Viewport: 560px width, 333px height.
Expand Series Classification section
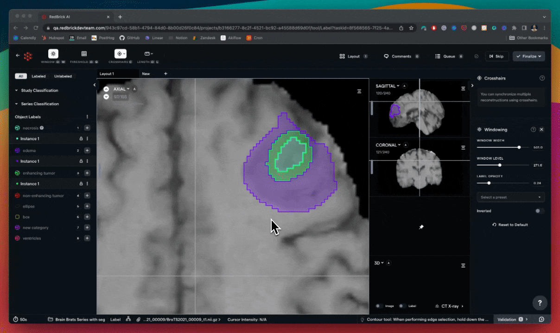click(37, 104)
